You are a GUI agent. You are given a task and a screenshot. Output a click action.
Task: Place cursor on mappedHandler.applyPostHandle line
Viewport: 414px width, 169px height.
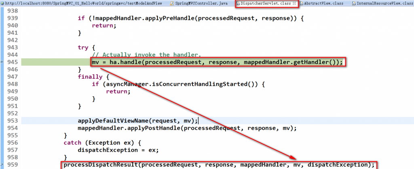(187, 128)
